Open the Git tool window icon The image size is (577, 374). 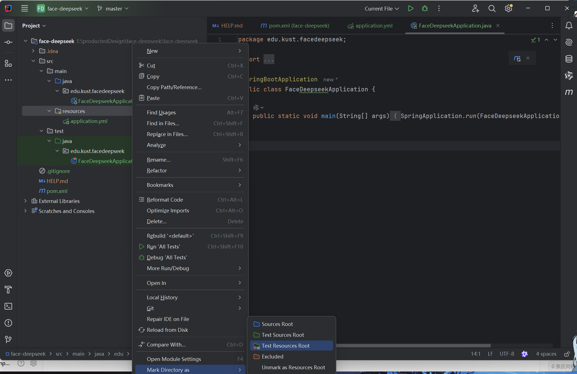coord(8,339)
